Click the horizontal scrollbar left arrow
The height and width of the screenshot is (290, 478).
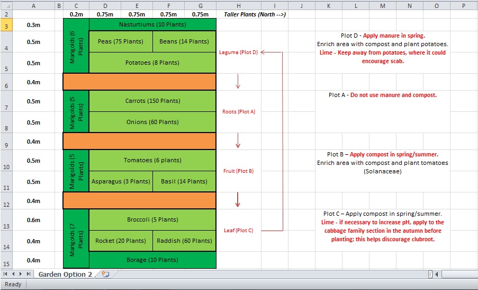point(437,274)
